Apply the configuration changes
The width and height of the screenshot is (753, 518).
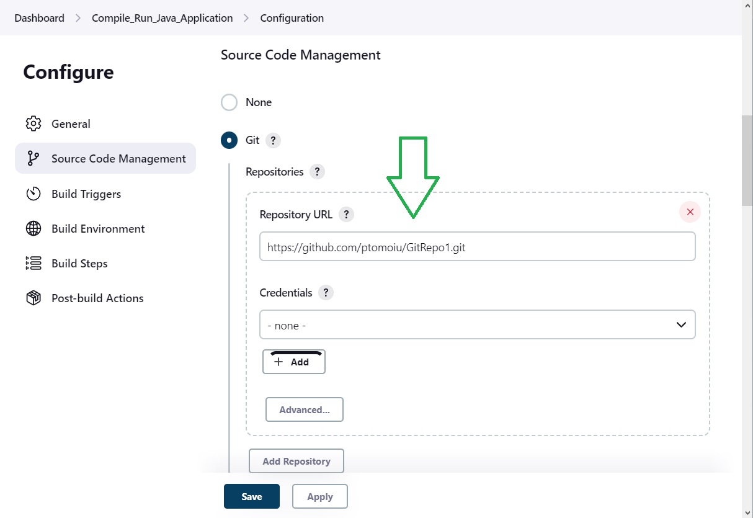(x=320, y=496)
